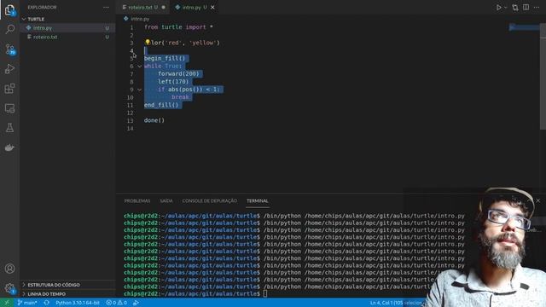Open the Problemas panel tab
The width and height of the screenshot is (546, 307).
click(137, 201)
